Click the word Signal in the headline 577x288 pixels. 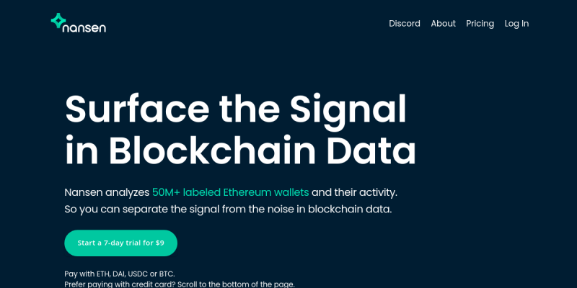tap(348, 109)
